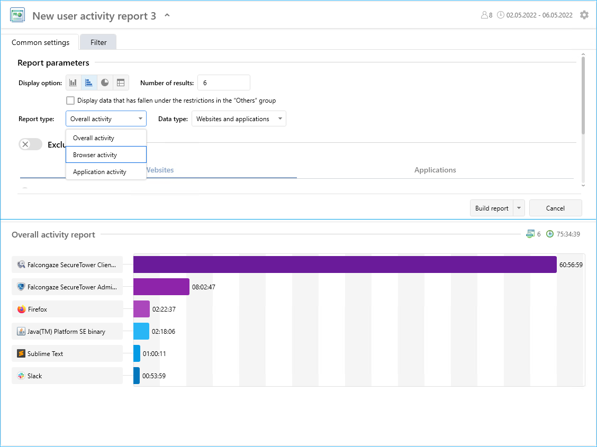The height and width of the screenshot is (447, 597).
Task: Switch to the Filter tab
Action: [98, 42]
